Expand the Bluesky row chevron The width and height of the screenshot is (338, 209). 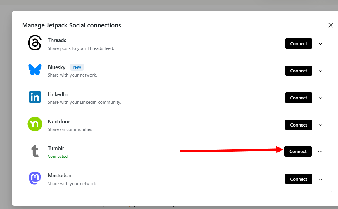pos(320,71)
